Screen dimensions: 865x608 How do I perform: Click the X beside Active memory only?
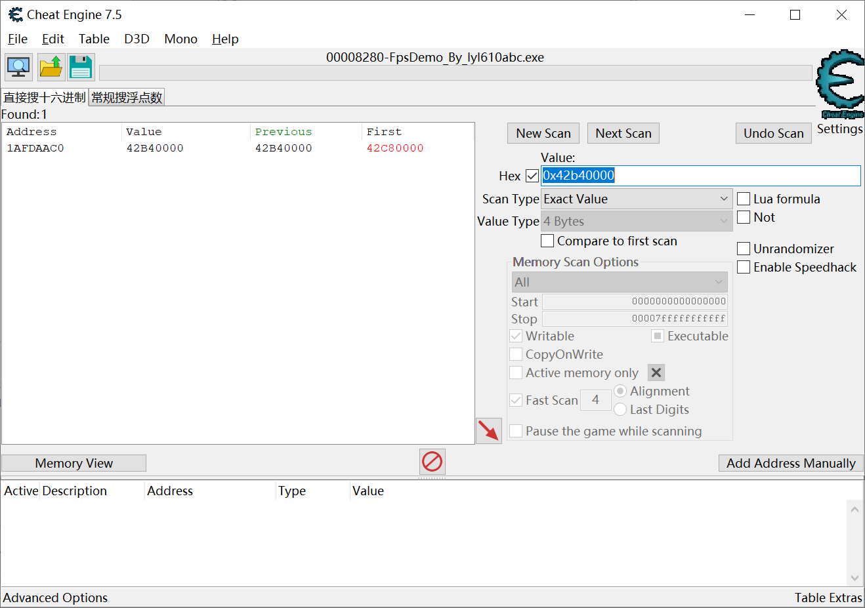pos(656,373)
